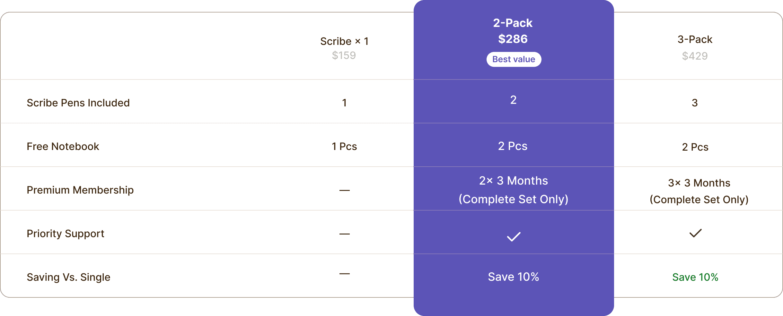Image resolution: width=783 pixels, height=316 pixels.
Task: Click the 3-Pack Priority Support checkmark
Action: pos(695,233)
